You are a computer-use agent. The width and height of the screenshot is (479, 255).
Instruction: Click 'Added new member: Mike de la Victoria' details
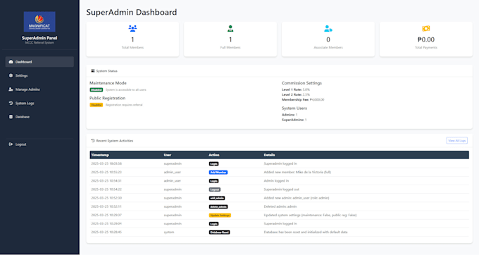(x=297, y=173)
